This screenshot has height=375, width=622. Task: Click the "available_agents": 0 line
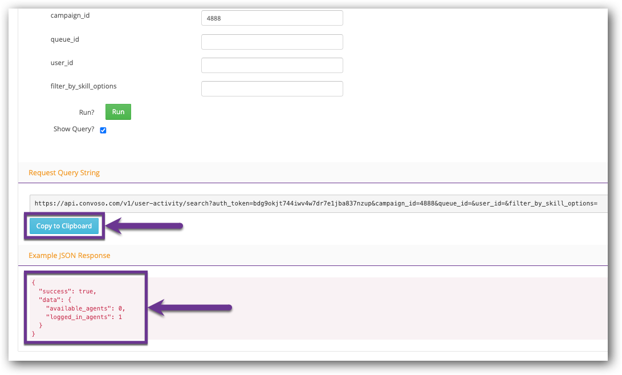click(x=86, y=308)
